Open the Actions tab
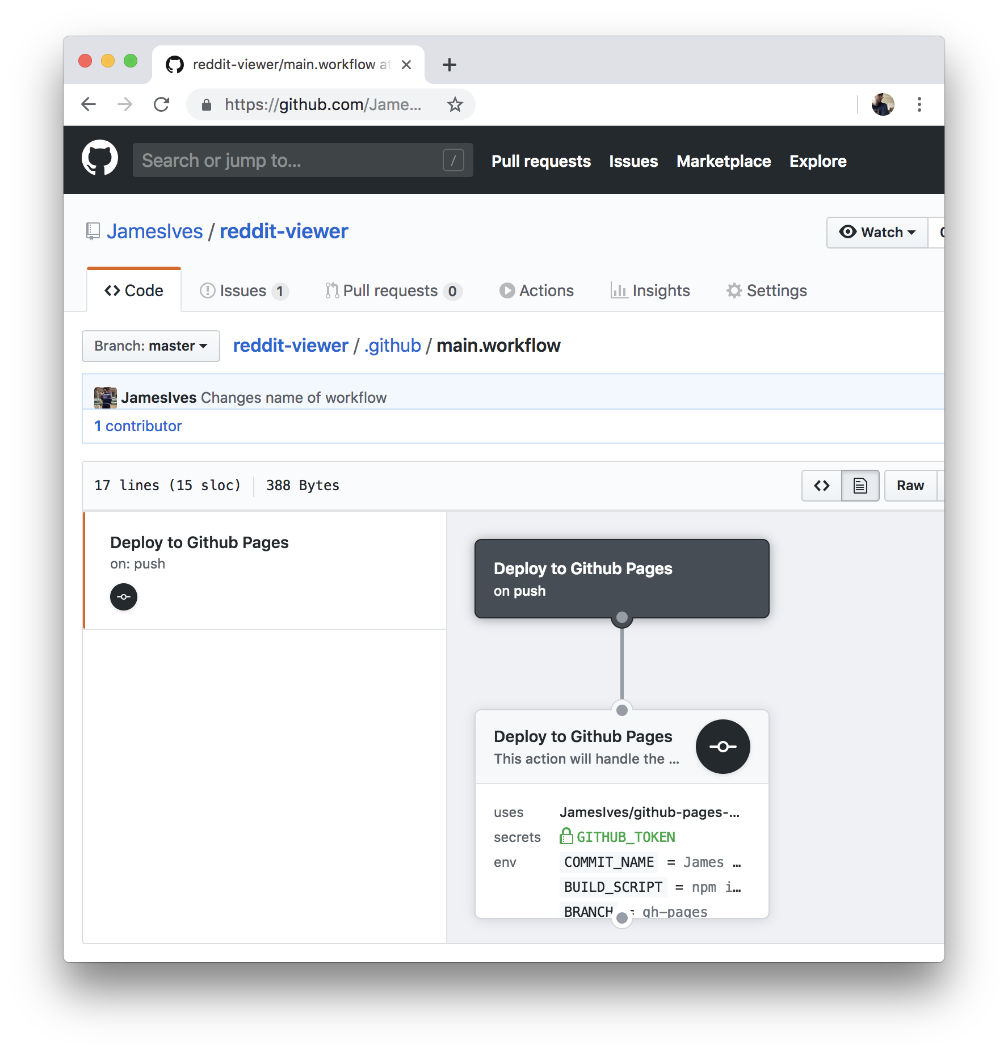 pyautogui.click(x=537, y=291)
